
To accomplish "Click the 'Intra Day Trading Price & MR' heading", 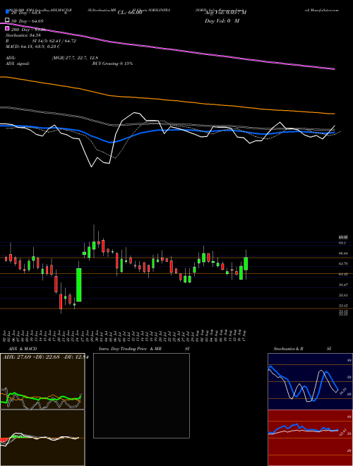I will tap(130, 349).
